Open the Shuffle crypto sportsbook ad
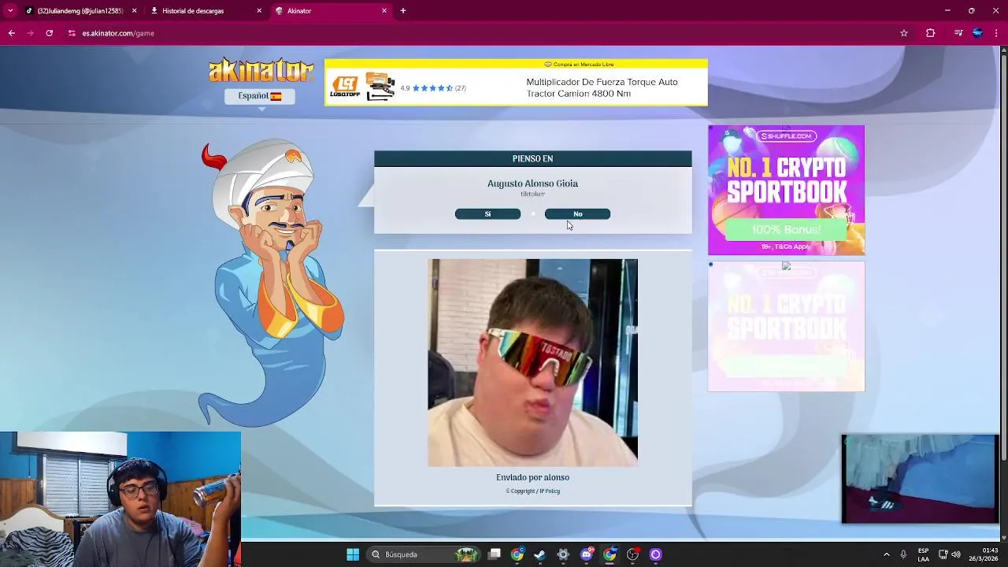The width and height of the screenshot is (1008, 567). pyautogui.click(x=786, y=190)
